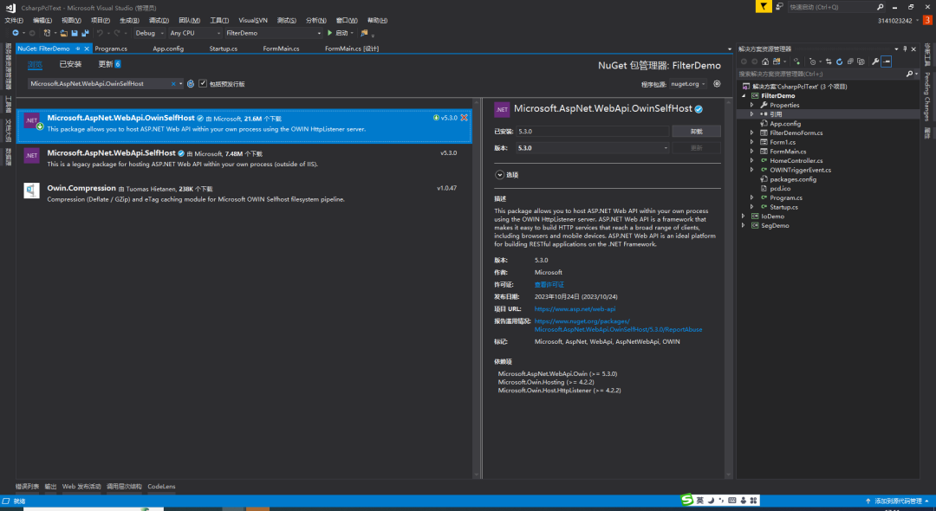Click the red X uninstall icon on OwinSelfHost row
This screenshot has height=511, width=936.
click(465, 117)
